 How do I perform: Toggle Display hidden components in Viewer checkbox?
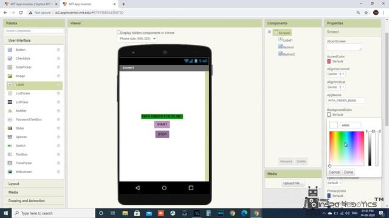(119, 32)
